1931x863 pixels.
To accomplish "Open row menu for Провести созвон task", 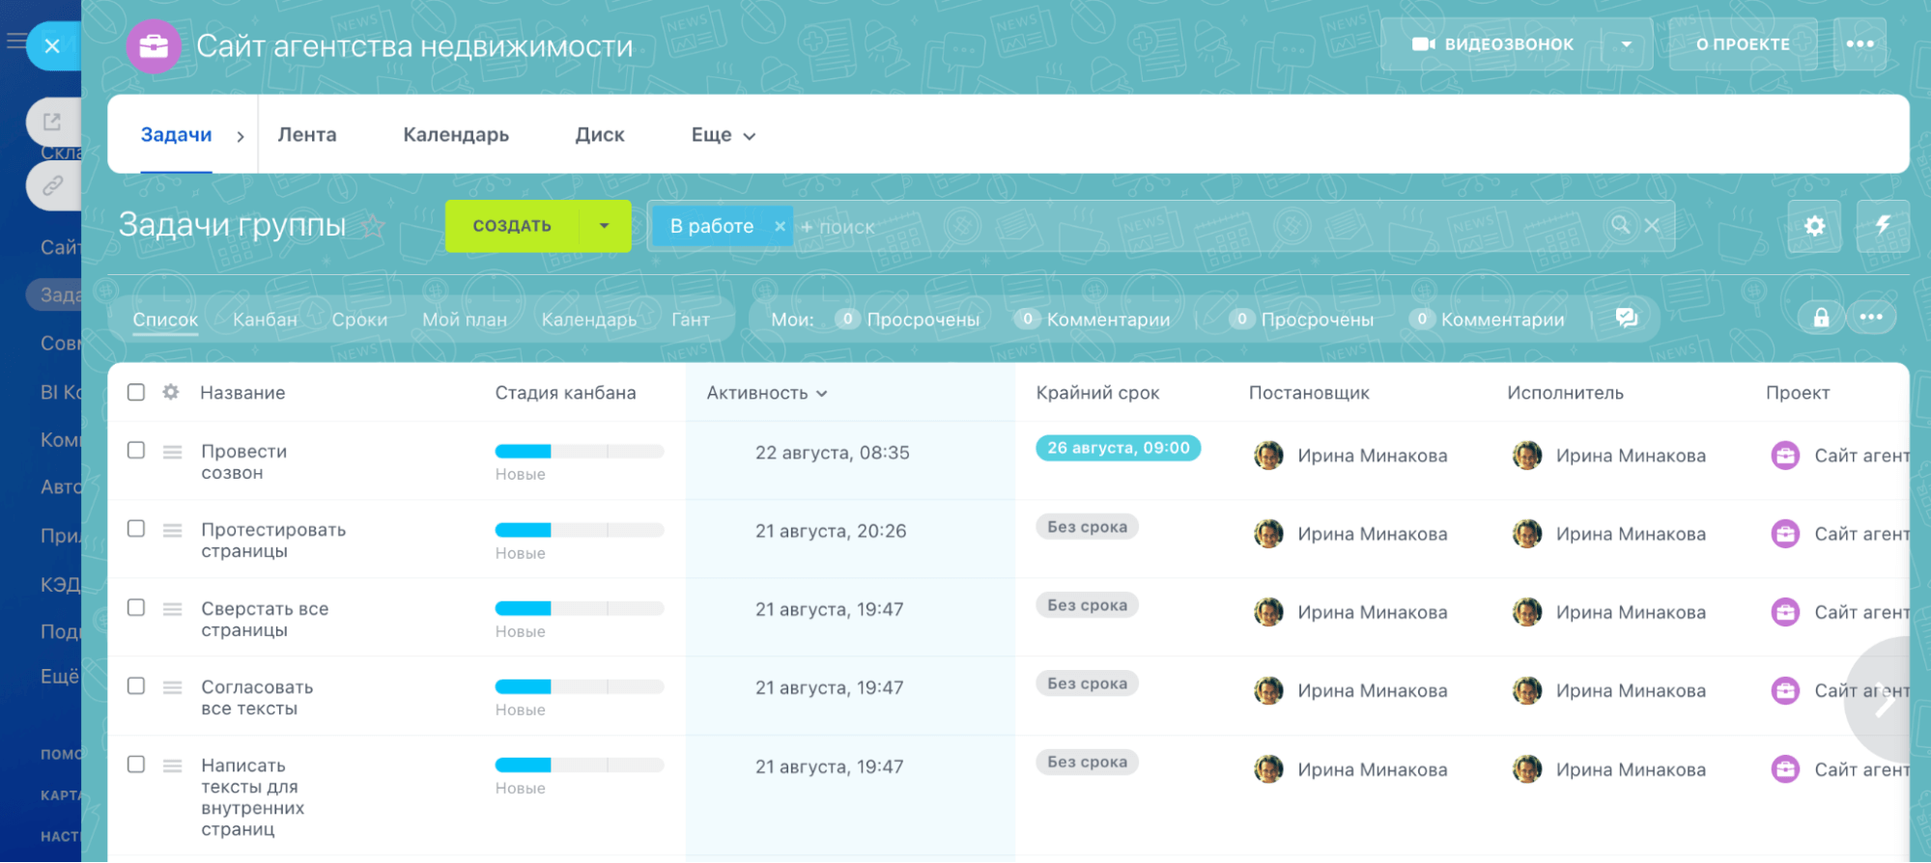I will [172, 452].
